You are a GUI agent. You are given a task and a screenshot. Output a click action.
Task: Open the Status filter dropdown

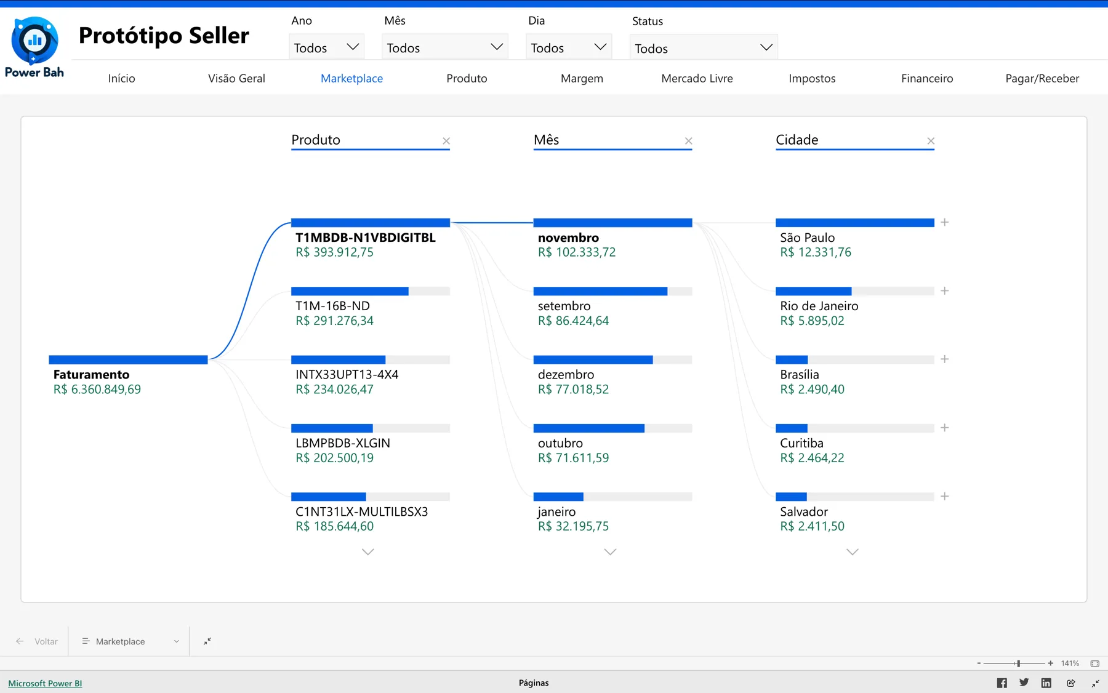[766, 47]
